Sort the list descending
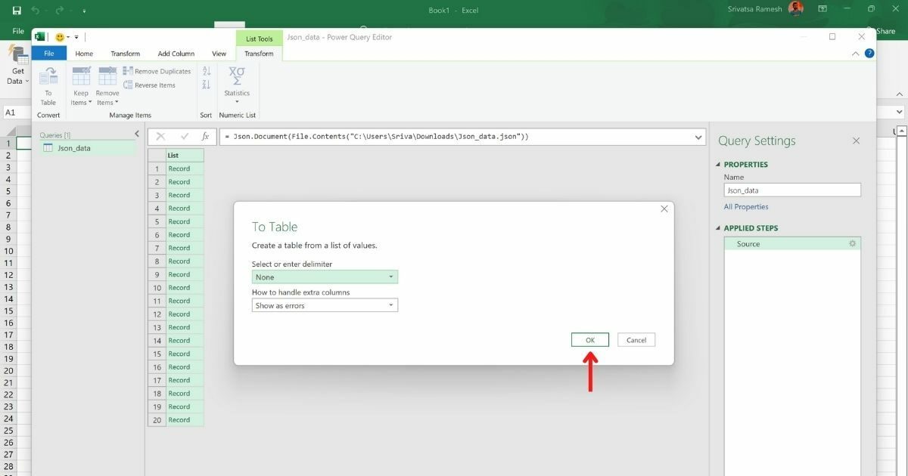This screenshot has height=476, width=908. pos(206,85)
